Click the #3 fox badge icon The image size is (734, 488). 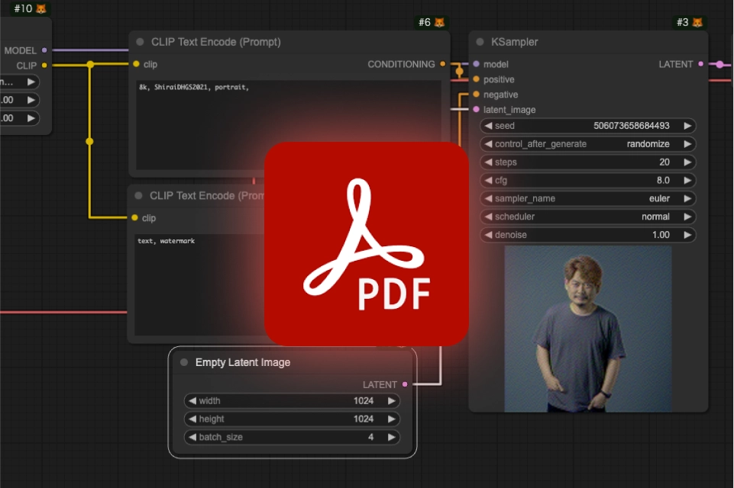(x=697, y=22)
